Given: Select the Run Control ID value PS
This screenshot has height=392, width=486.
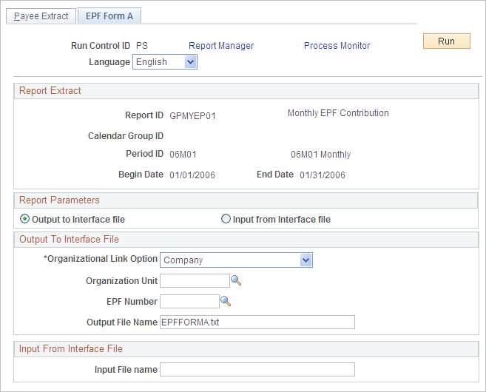Looking at the screenshot, I should (142, 46).
